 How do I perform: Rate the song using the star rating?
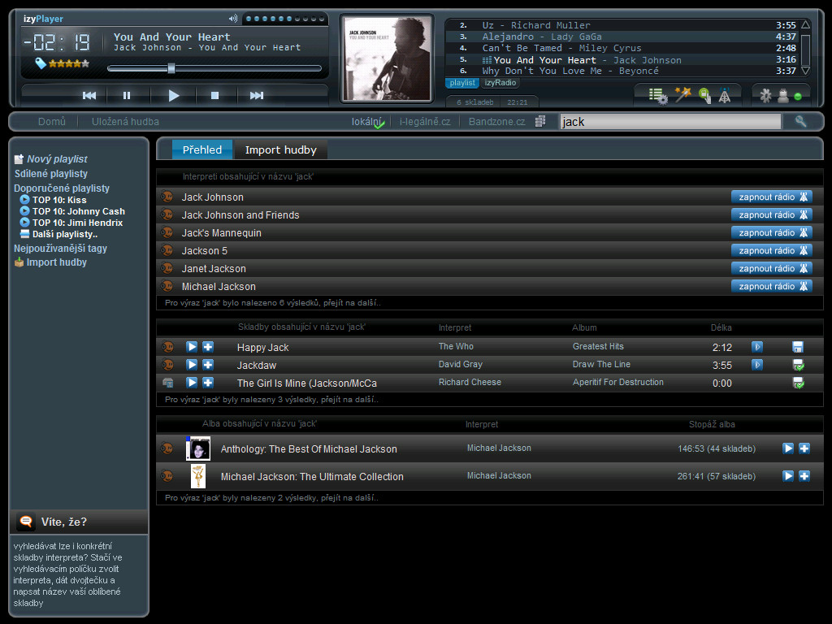coord(69,63)
